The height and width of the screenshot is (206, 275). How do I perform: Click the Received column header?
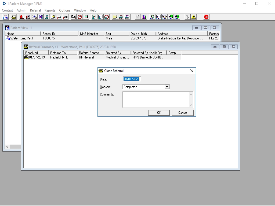pos(36,53)
